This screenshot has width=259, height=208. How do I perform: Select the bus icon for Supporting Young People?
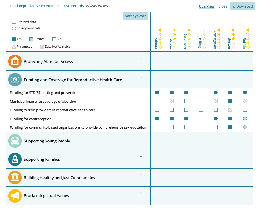(x=15, y=141)
